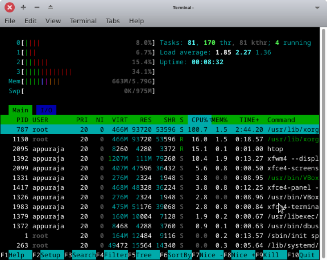
Task: Click F8 Nice + button
Action: pos(240,255)
